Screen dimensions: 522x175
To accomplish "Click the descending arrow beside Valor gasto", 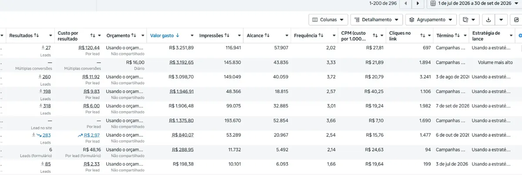I will [x=178, y=36].
